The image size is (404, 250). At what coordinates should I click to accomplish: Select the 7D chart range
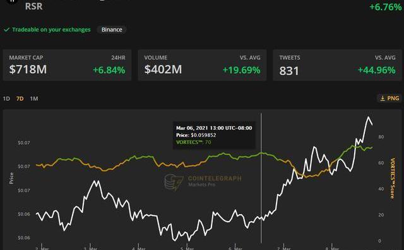pyautogui.click(x=20, y=99)
